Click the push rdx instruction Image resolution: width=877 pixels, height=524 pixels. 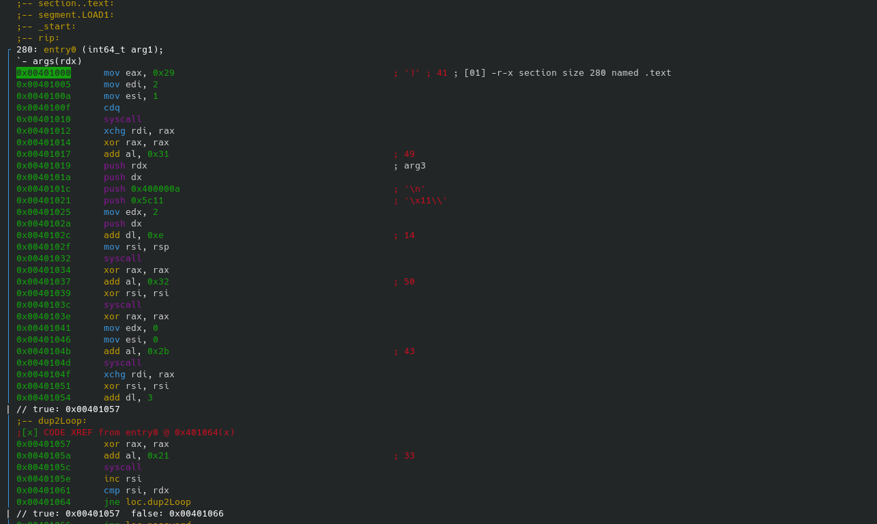(x=126, y=165)
